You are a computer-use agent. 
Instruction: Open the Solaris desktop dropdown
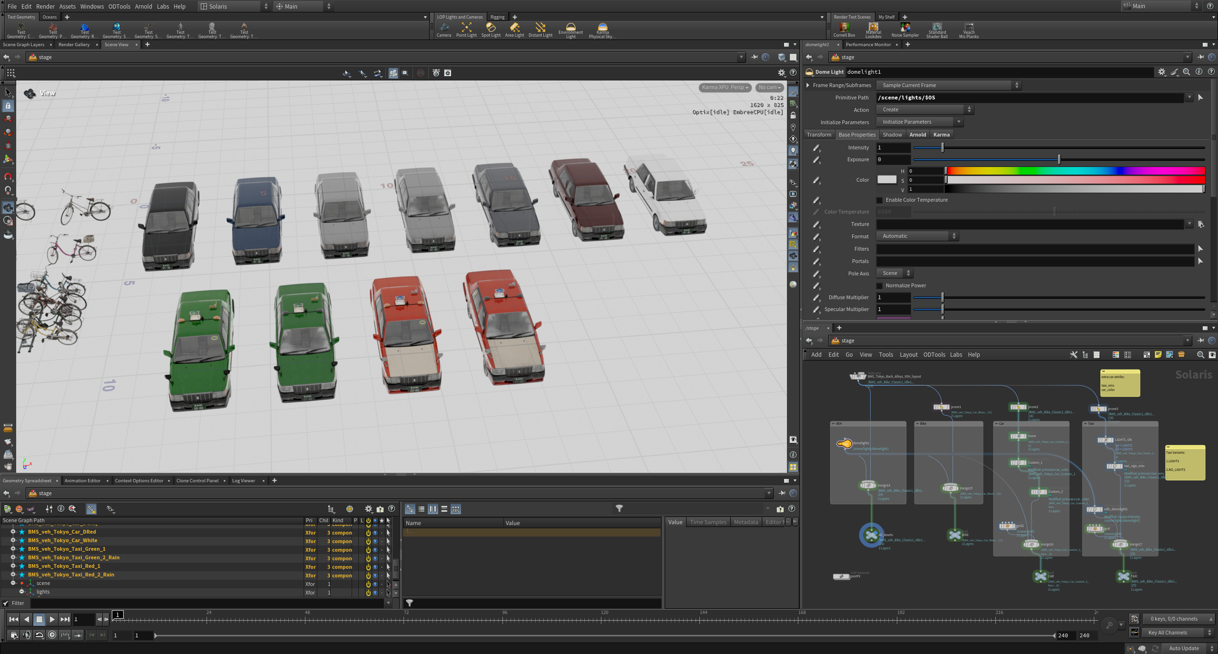tap(234, 6)
